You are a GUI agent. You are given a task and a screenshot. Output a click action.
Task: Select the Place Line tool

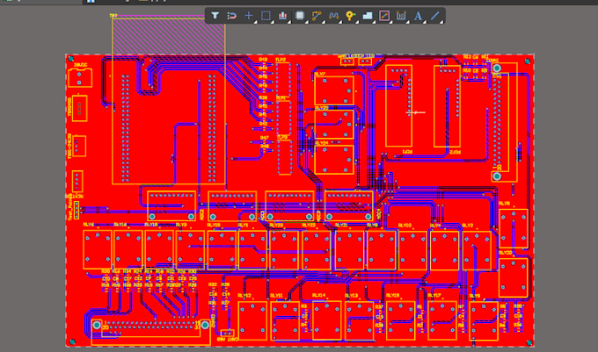click(x=434, y=16)
